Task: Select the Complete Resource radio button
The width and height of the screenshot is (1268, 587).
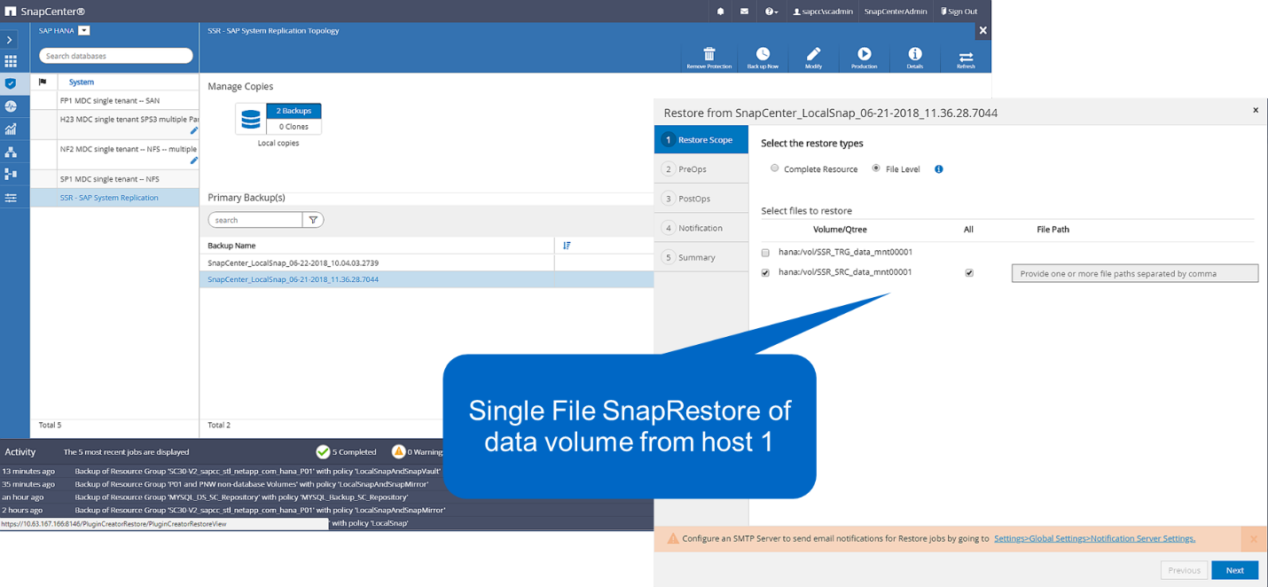Action: click(x=775, y=168)
